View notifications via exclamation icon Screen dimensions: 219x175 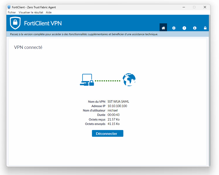(x=184, y=28)
